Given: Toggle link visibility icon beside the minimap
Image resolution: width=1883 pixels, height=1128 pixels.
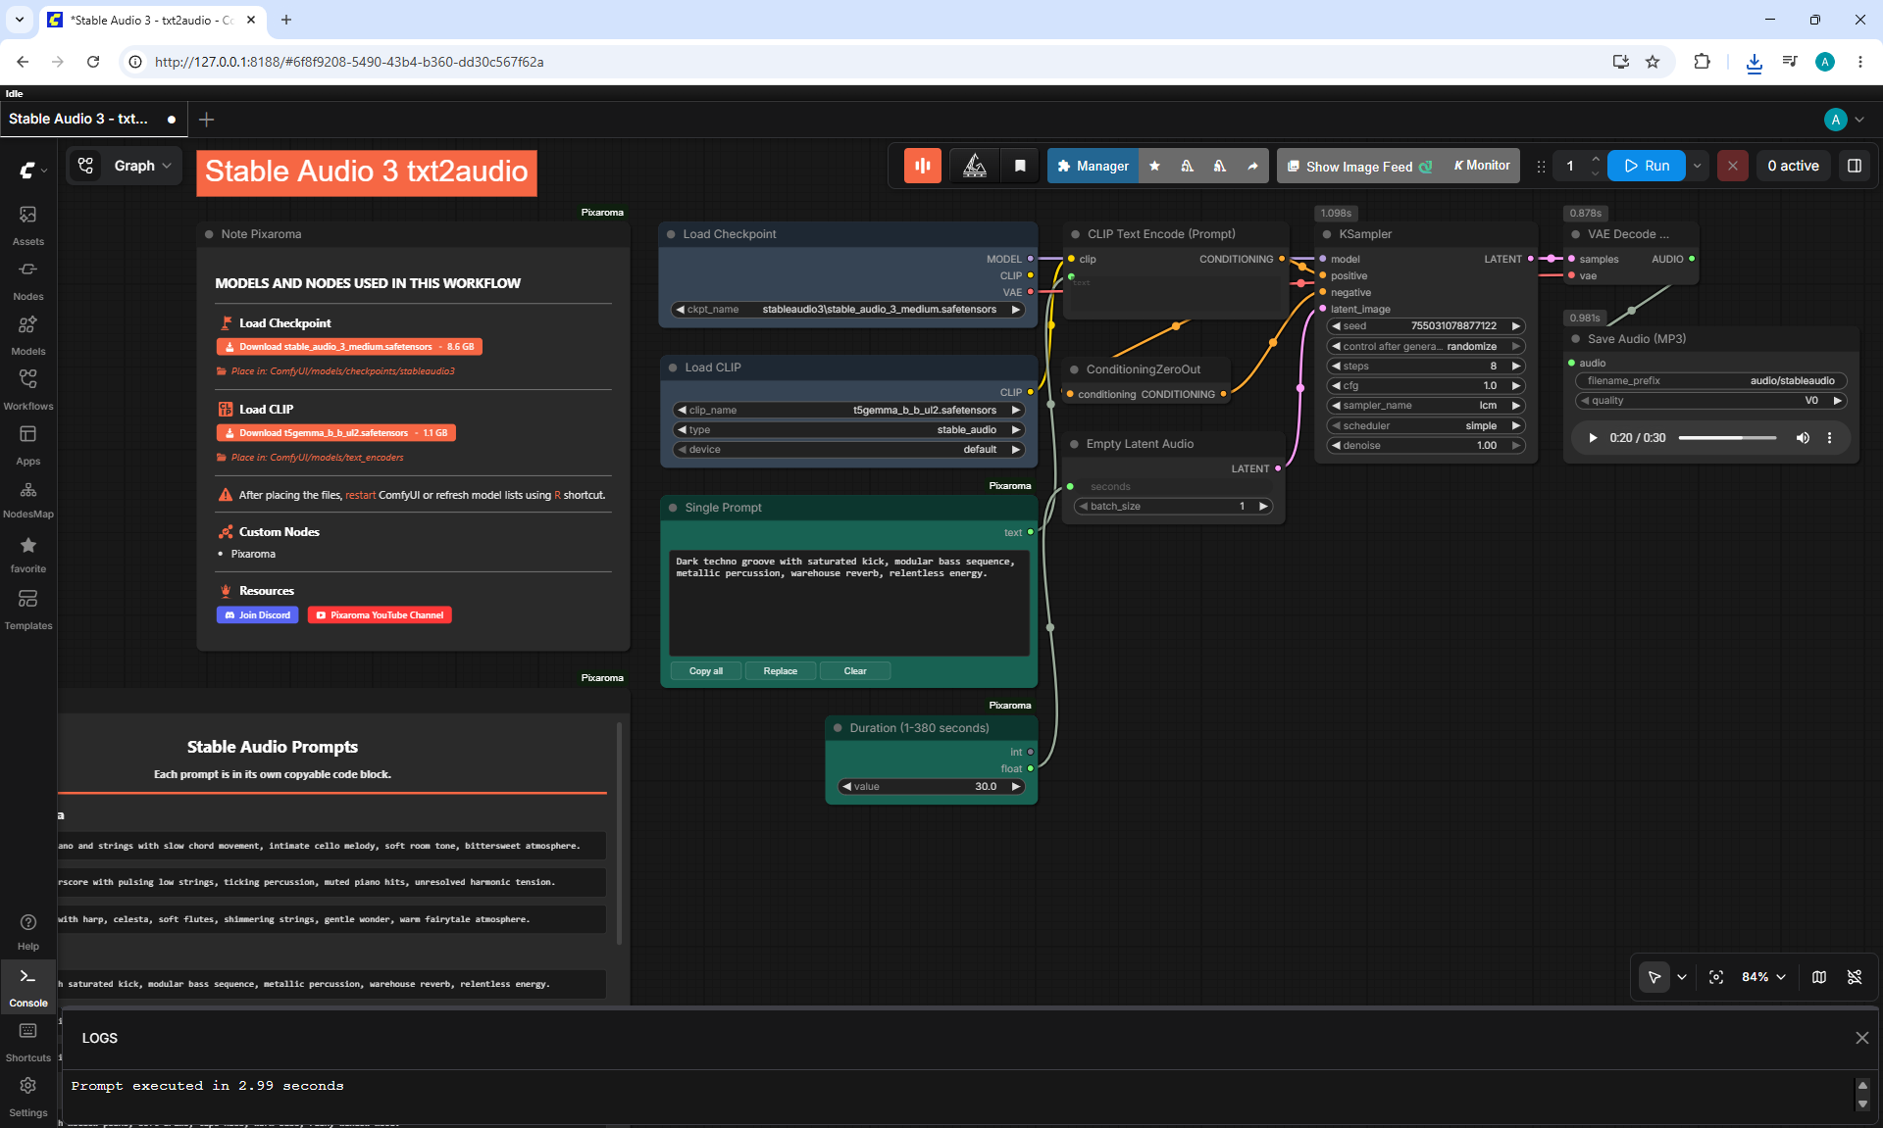Looking at the screenshot, I should tap(1855, 977).
